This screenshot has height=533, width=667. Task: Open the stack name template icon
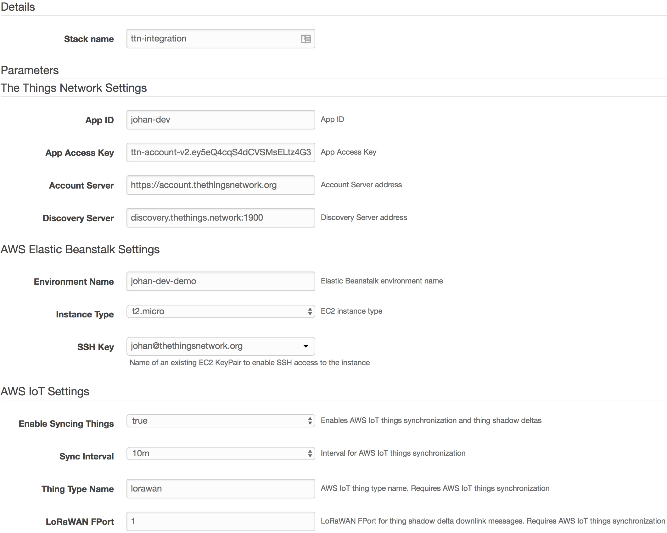pos(306,38)
